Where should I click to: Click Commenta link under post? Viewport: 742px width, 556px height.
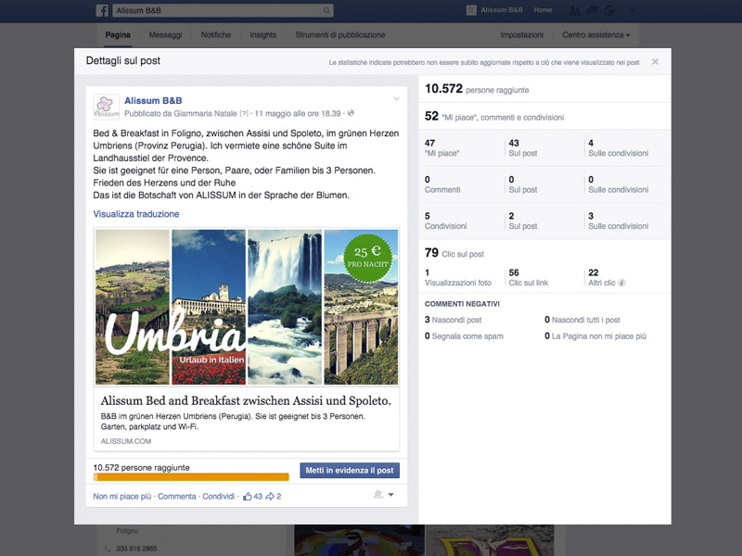coord(177,497)
